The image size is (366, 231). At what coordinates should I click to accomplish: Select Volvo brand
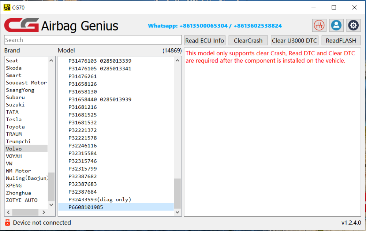click(x=26, y=149)
